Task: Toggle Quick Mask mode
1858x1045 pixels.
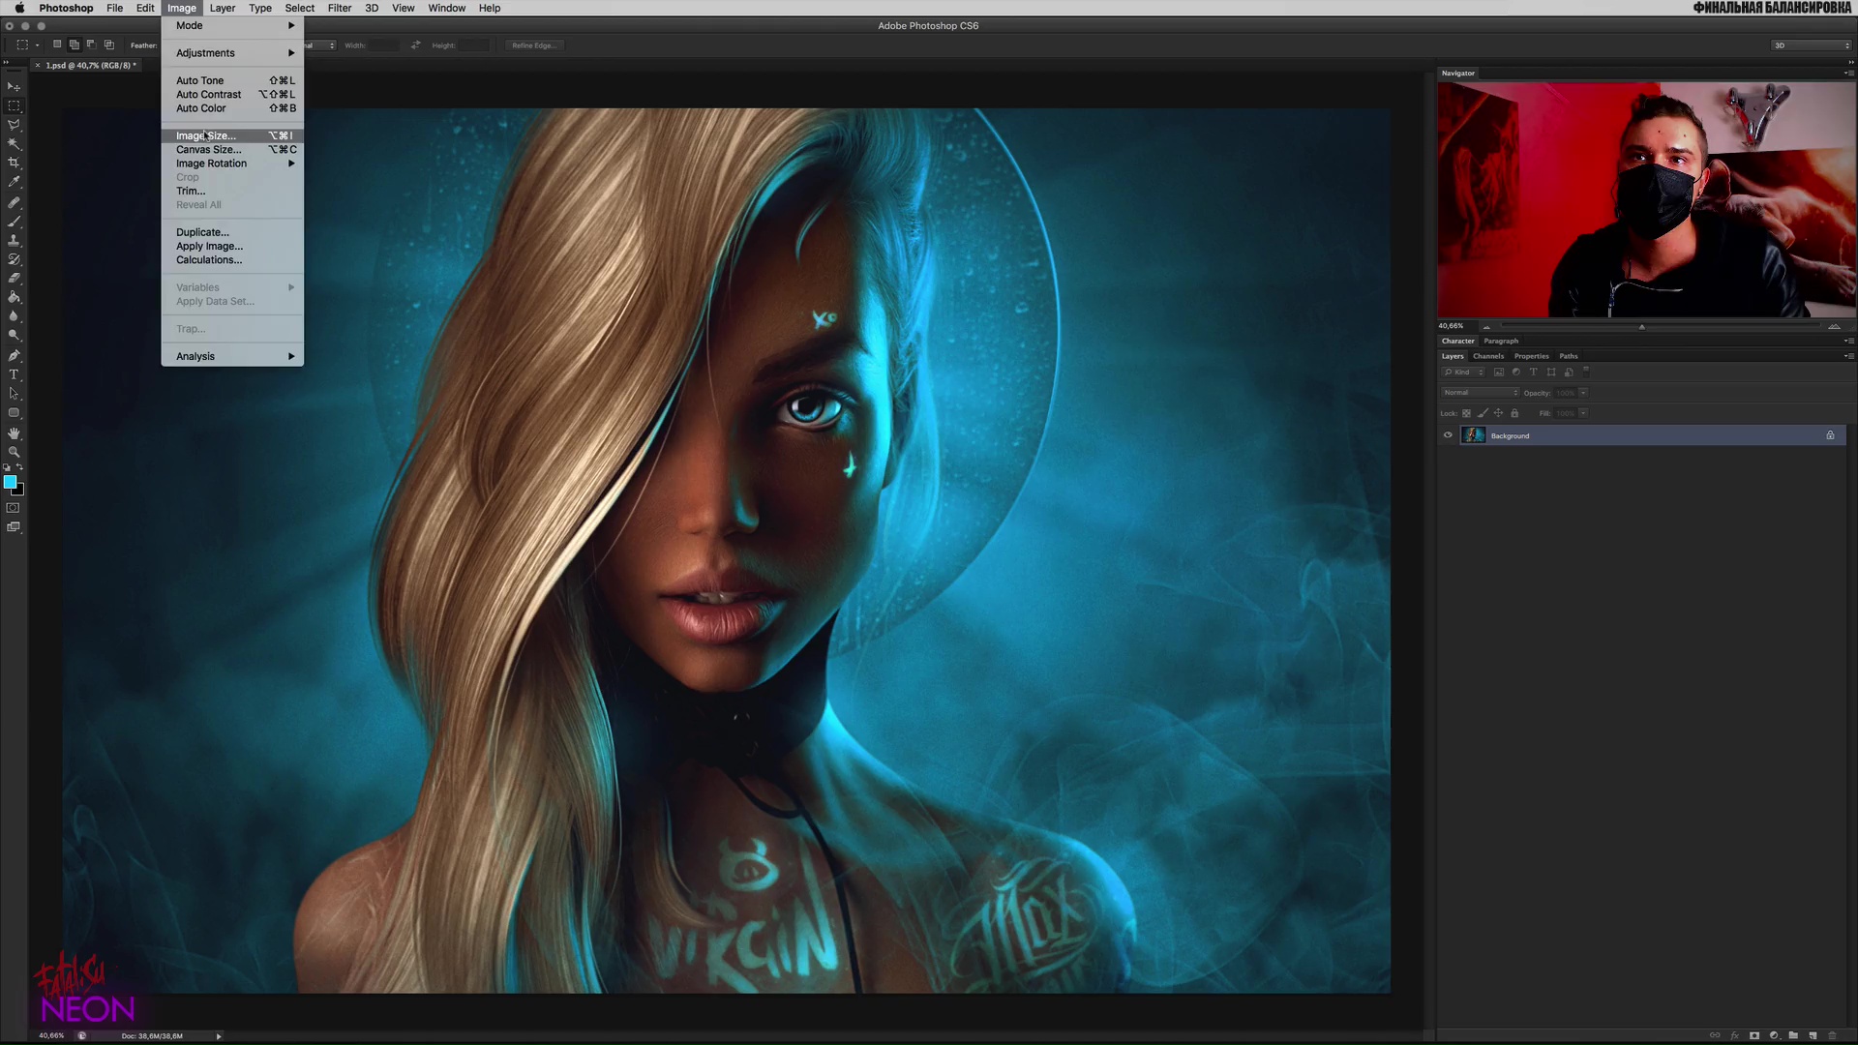Action: tap(14, 508)
